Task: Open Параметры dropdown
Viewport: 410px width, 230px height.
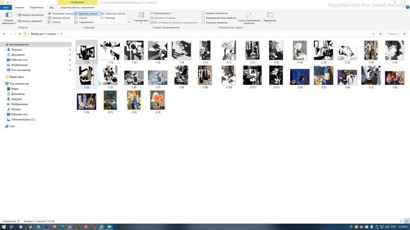Action: (x=270, y=18)
